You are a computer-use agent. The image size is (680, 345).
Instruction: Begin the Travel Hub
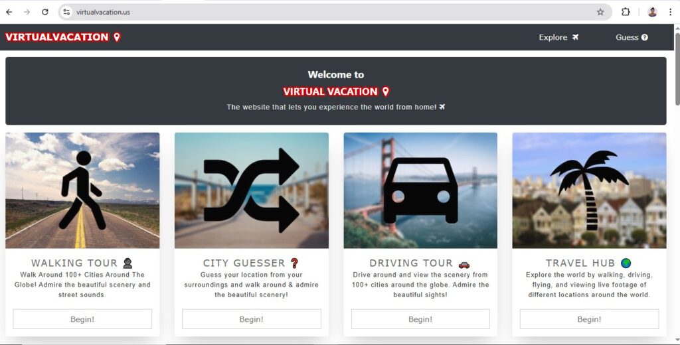pos(590,319)
